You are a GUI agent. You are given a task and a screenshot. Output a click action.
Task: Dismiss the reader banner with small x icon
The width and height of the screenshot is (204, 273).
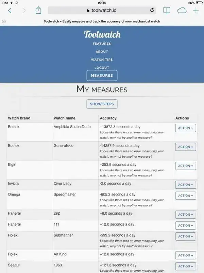(x=4, y=21)
